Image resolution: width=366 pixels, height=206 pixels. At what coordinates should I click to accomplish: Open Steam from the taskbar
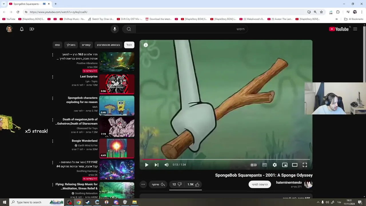point(88,202)
